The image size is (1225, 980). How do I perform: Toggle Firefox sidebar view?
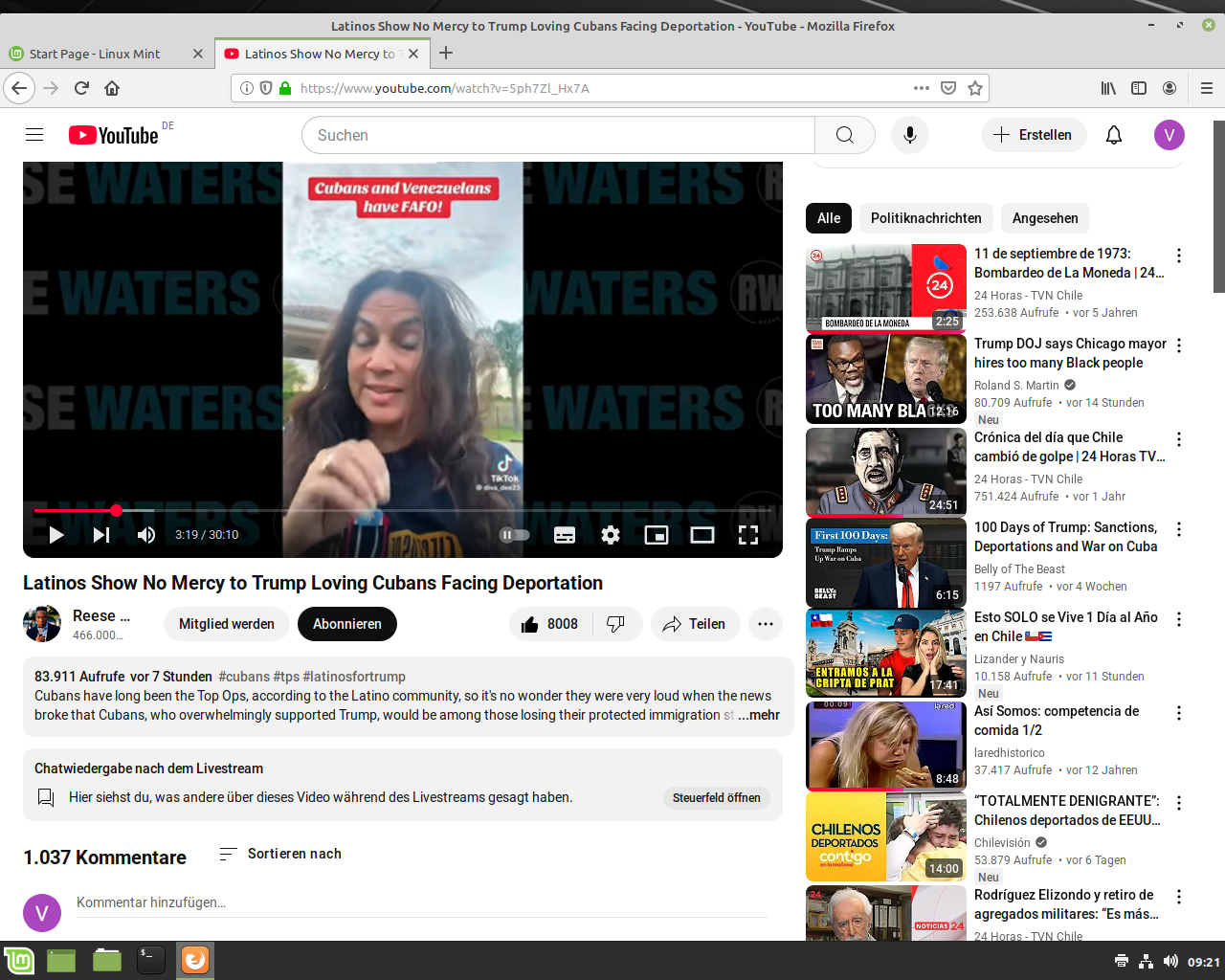(x=1139, y=88)
